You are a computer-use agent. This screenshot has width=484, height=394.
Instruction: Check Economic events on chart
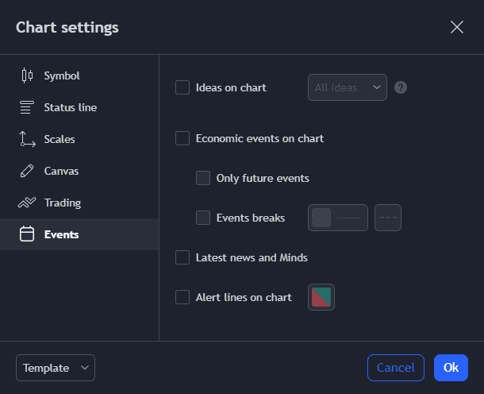click(x=182, y=138)
